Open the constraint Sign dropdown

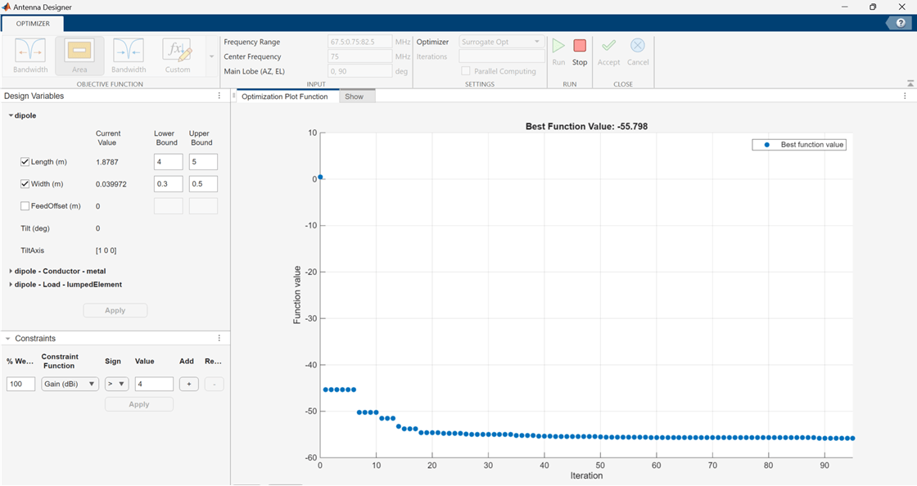coord(116,384)
